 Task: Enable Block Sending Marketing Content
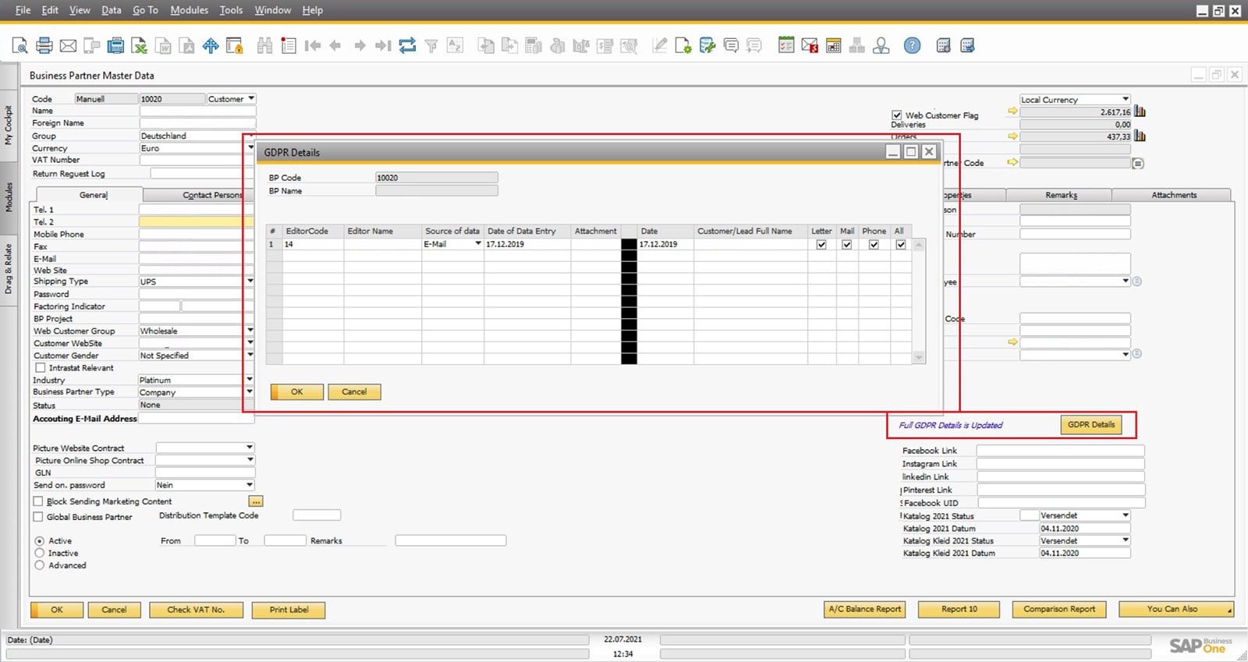[38, 501]
